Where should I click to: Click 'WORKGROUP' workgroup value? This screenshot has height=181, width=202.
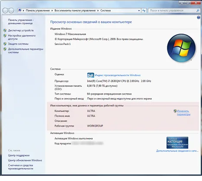[x=95, y=126]
